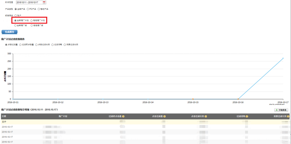Click chart data point for 2016-10-16
291x144 pixels.
pos(238,99)
